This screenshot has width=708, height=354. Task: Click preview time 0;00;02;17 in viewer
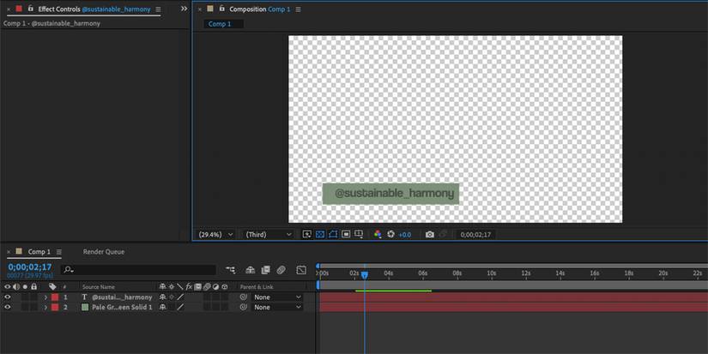tap(475, 235)
